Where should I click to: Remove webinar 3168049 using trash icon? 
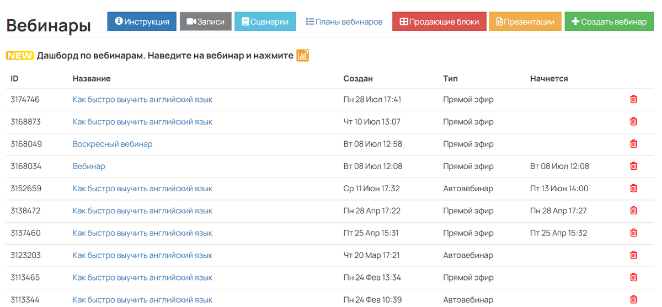tap(633, 144)
